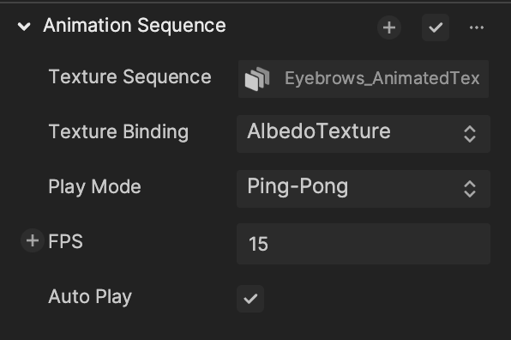Click the Play Mode property label
Image resolution: width=511 pixels, height=340 pixels.
(x=95, y=187)
